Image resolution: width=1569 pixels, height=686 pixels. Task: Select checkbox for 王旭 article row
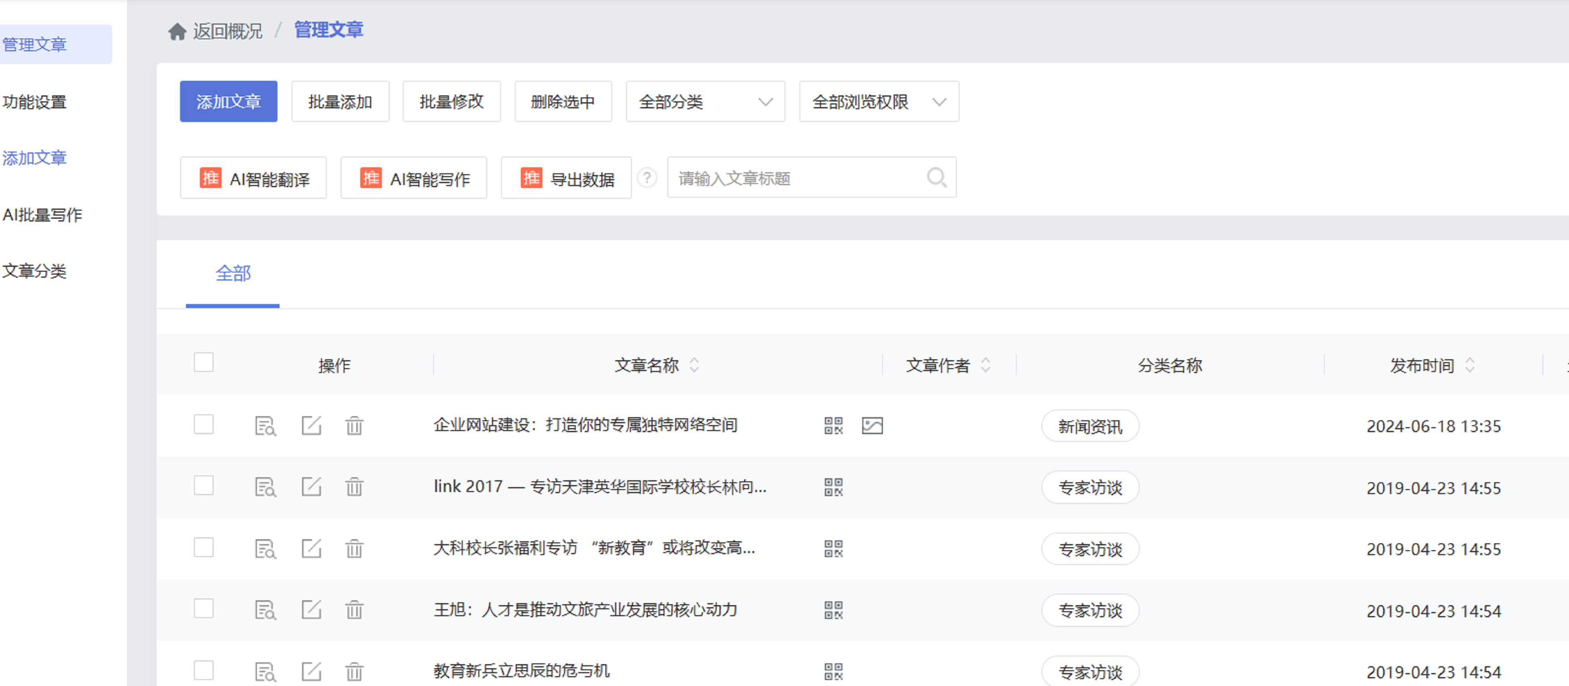pyautogui.click(x=203, y=608)
